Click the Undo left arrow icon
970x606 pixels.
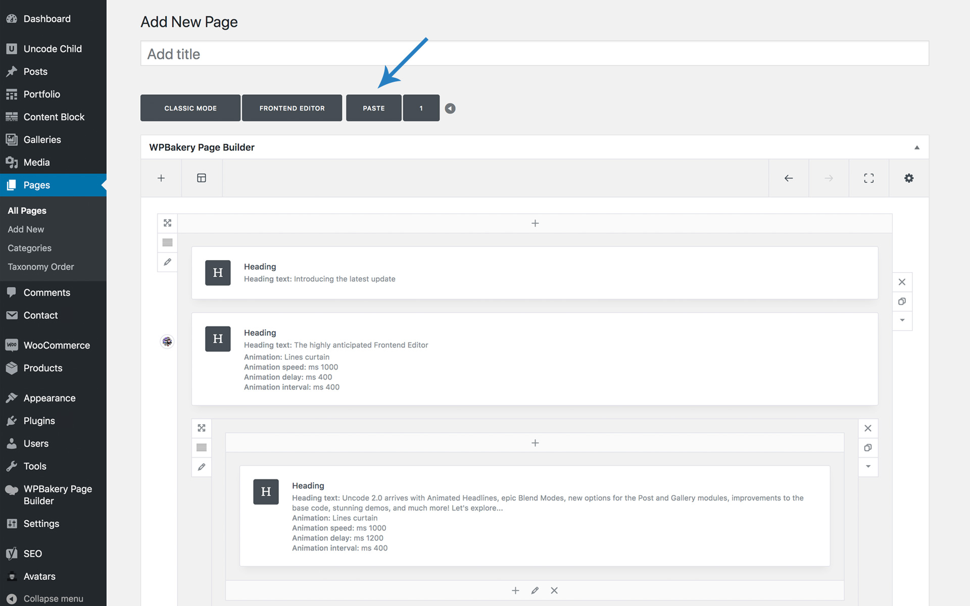click(x=788, y=178)
